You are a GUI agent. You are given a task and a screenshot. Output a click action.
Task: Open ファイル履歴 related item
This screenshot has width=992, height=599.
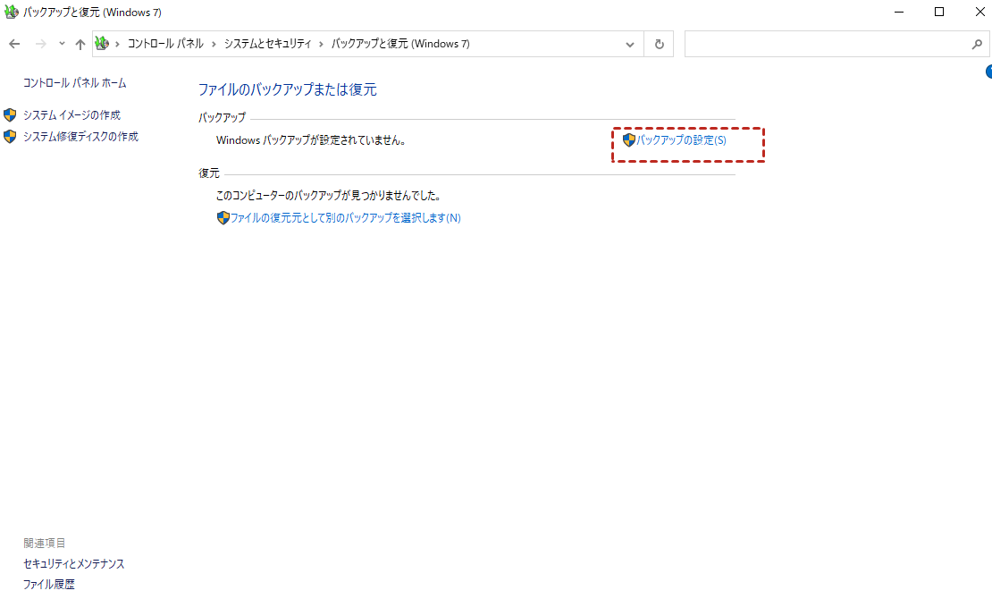49,584
